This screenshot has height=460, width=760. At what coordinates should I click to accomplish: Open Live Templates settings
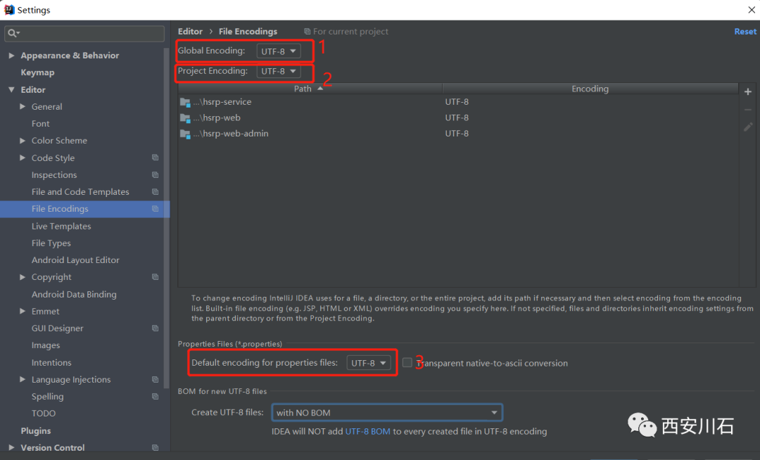coord(61,226)
